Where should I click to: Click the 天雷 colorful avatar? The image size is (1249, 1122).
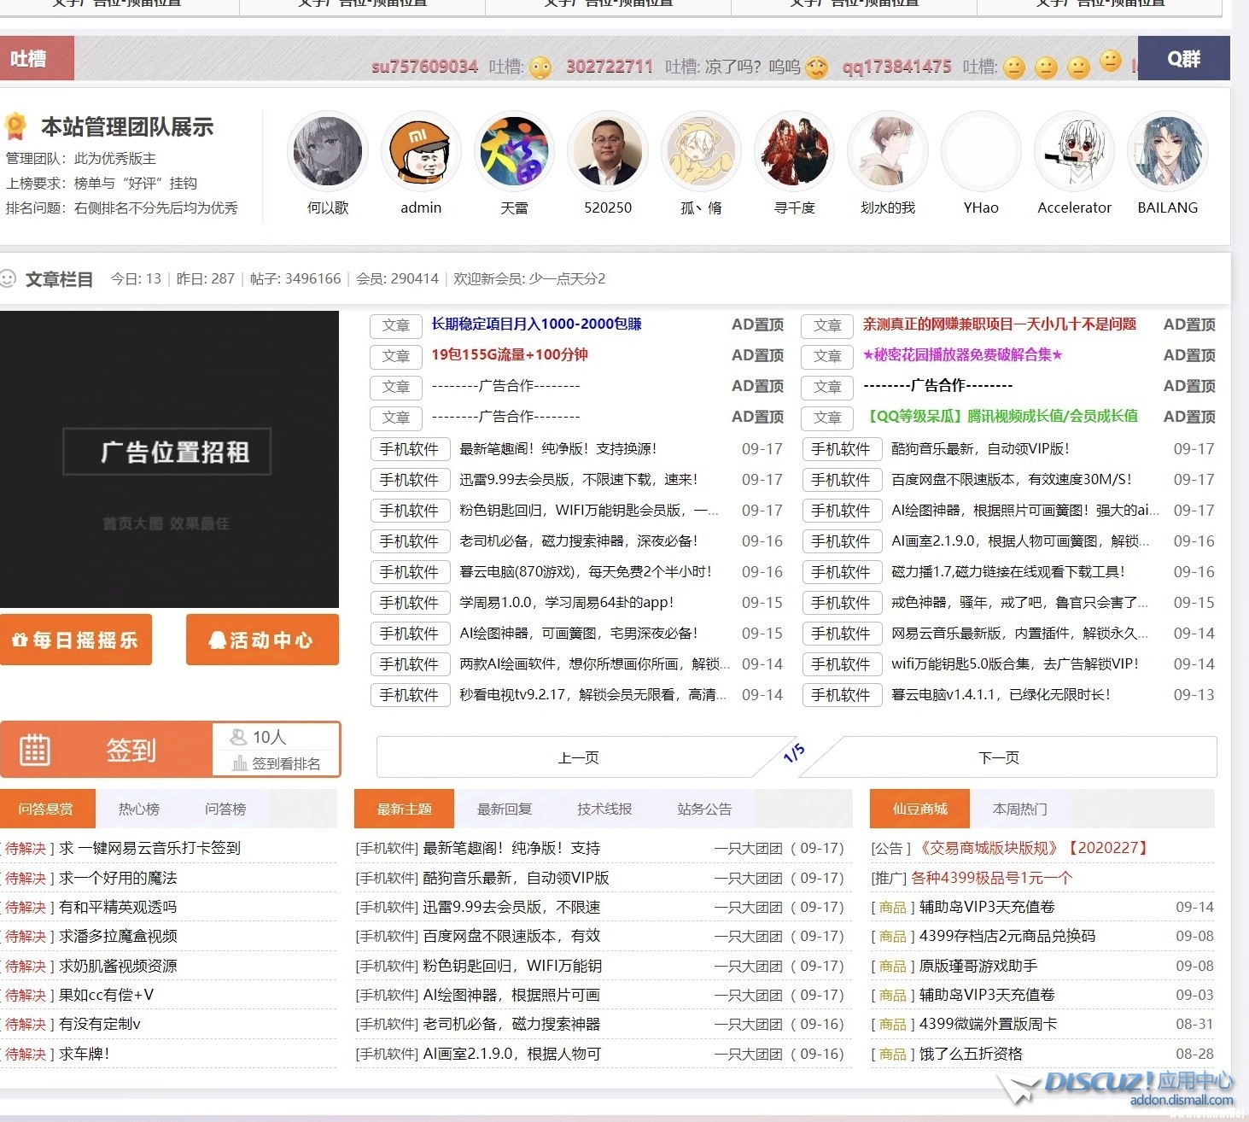(514, 152)
